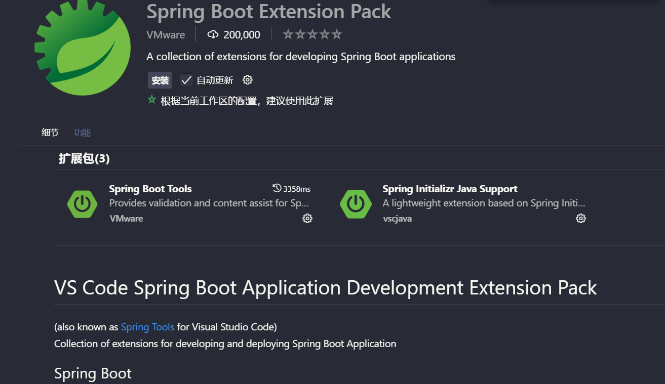Screen dimensions: 665x384
Task: Select the 细节 tab
Action: pyautogui.click(x=50, y=133)
